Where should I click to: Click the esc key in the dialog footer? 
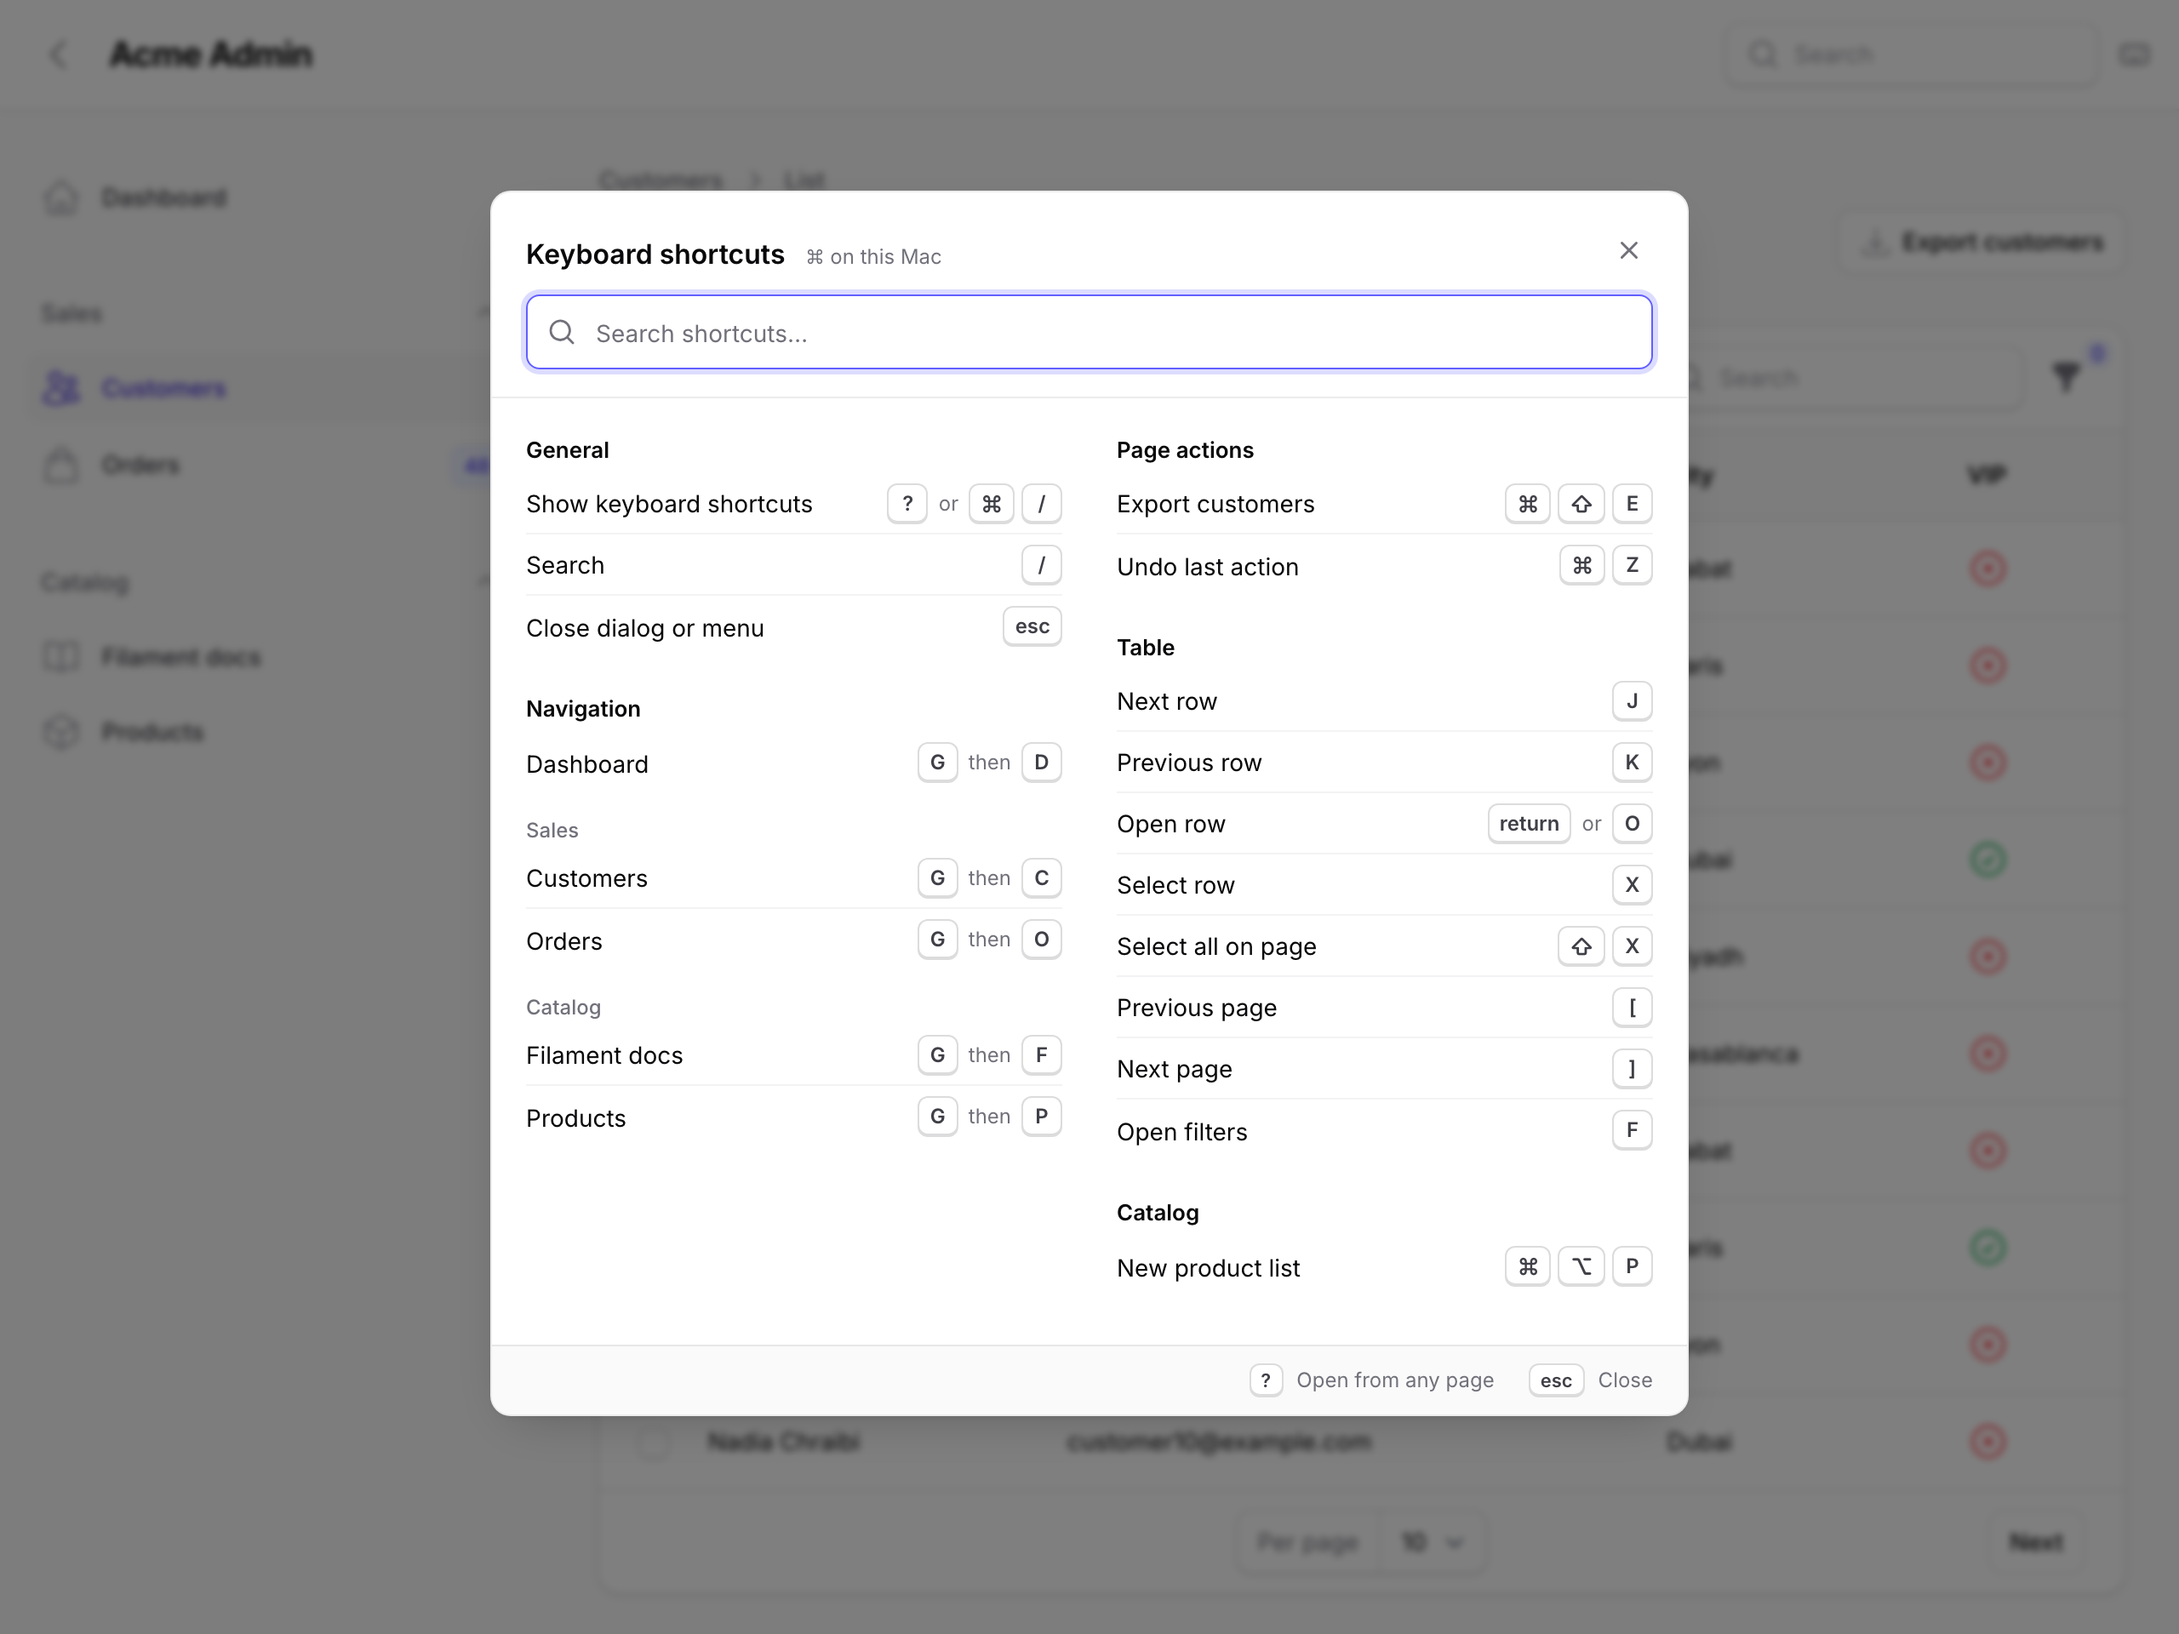[x=1555, y=1380]
